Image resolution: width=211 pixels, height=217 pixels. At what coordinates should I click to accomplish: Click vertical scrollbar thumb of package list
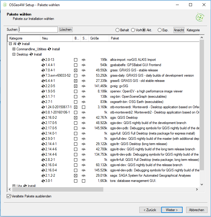(x=202, y=105)
